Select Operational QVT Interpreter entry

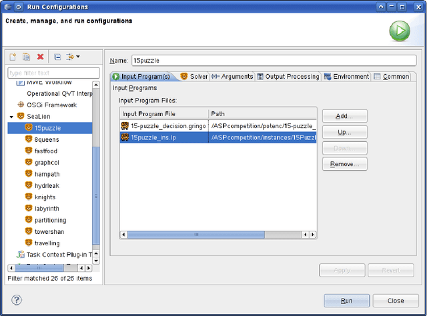tap(59, 93)
